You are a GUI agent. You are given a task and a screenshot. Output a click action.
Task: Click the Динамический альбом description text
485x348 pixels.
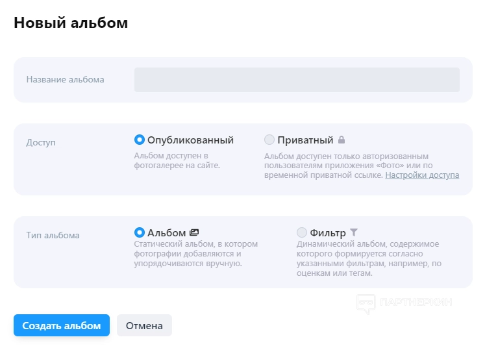click(x=369, y=258)
